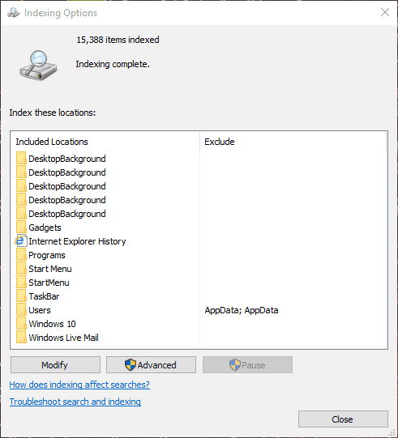This screenshot has width=398, height=438.
Task: Click the "Start Menu" location row text
Action: coord(50,269)
